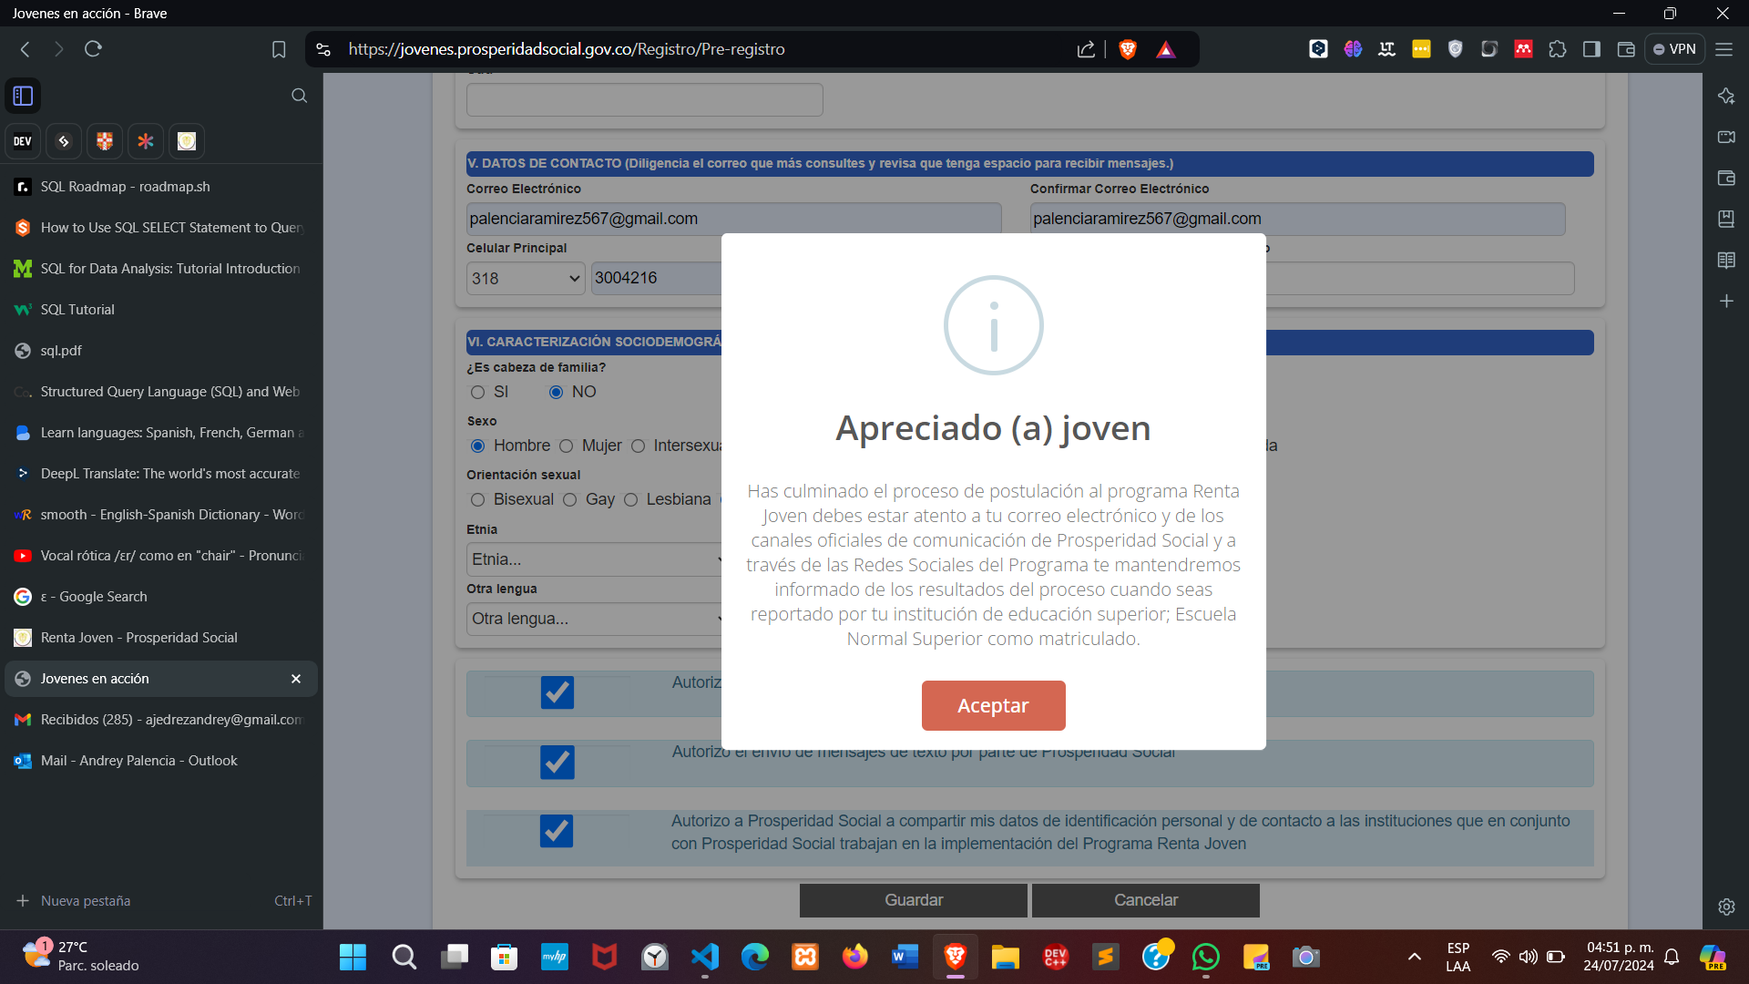Open the extensions puzzle piece icon
The image size is (1749, 984).
[x=1558, y=49]
